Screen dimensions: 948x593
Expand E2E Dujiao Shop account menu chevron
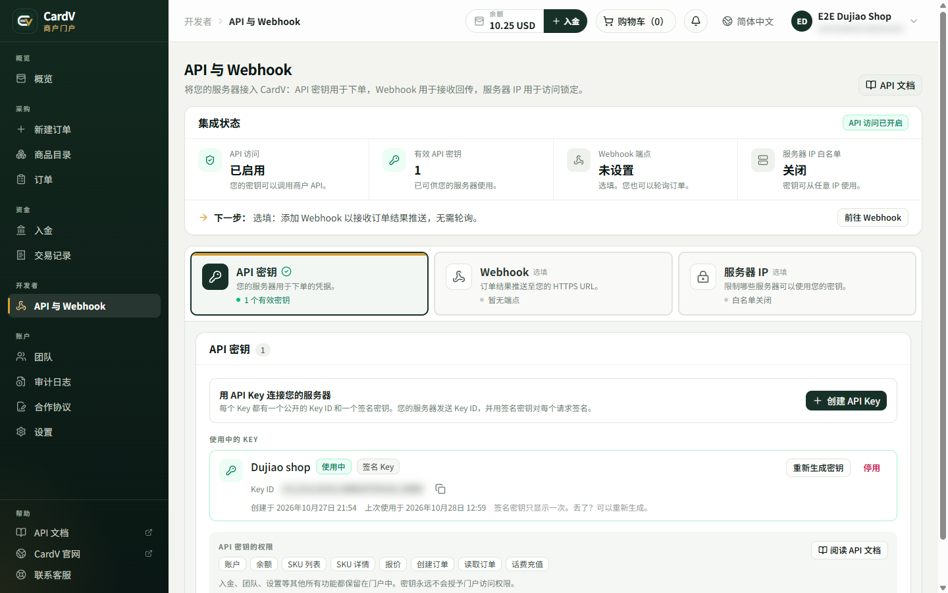914,21
